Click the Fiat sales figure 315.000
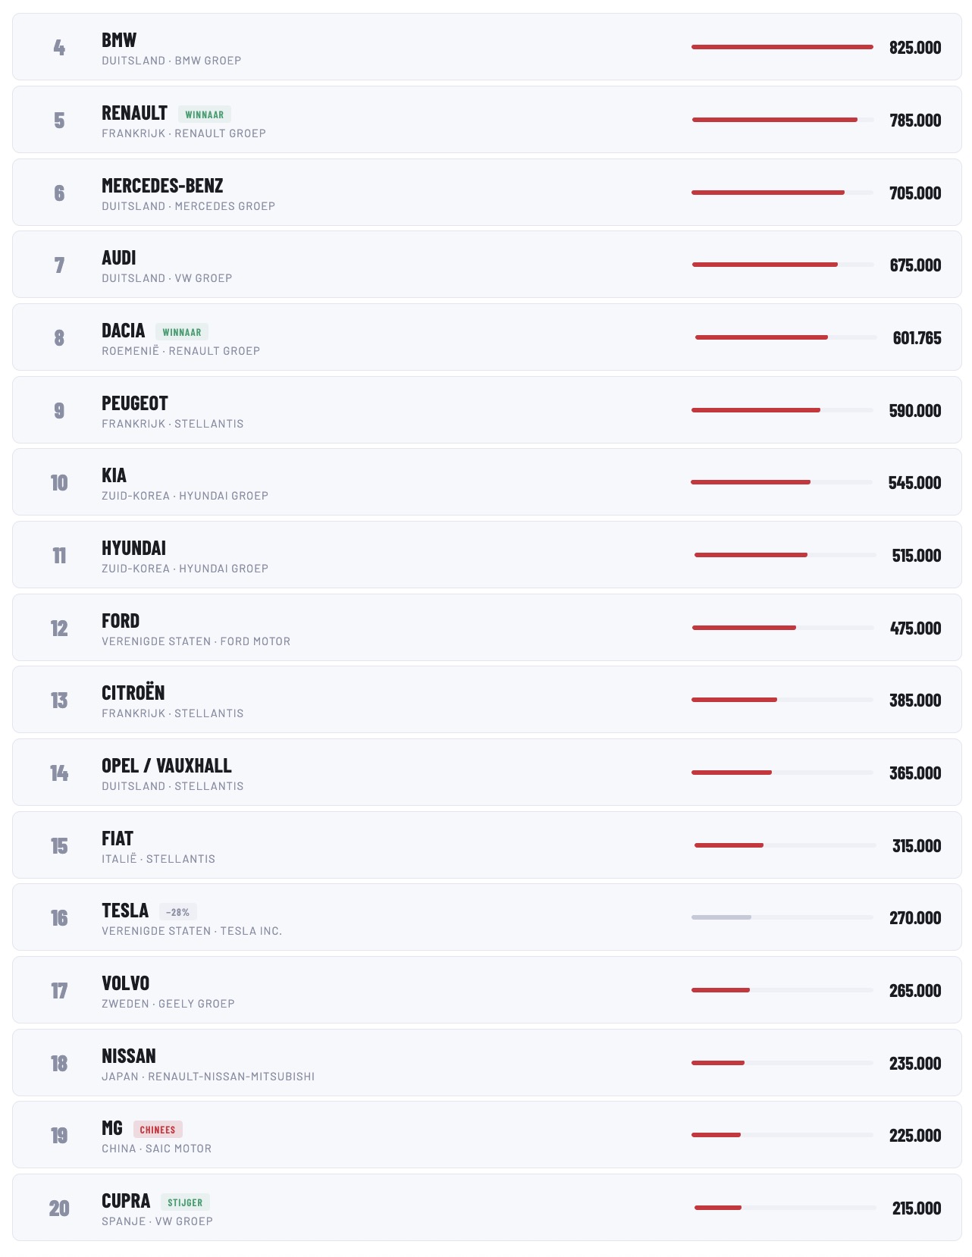 (x=916, y=846)
